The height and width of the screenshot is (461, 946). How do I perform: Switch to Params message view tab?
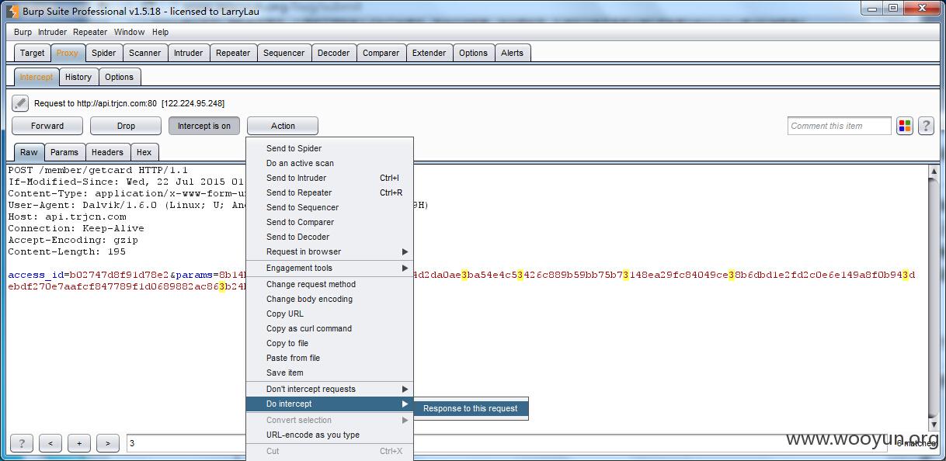64,152
